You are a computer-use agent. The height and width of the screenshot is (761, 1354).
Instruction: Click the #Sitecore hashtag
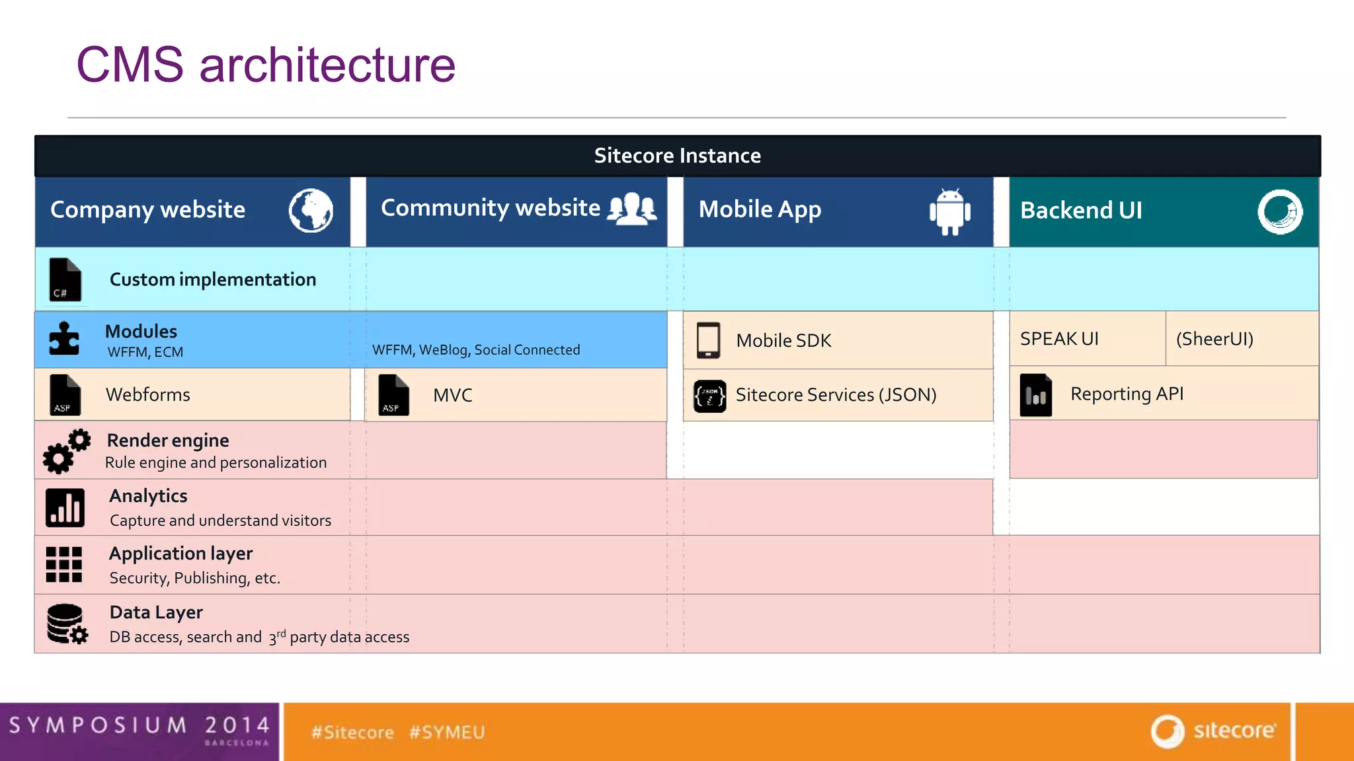[x=352, y=733]
